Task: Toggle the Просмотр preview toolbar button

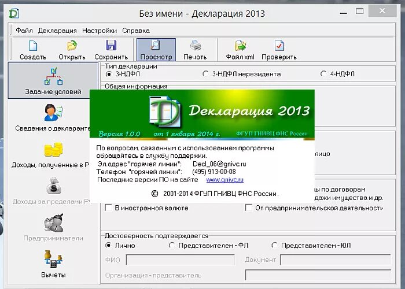Action: (156, 50)
